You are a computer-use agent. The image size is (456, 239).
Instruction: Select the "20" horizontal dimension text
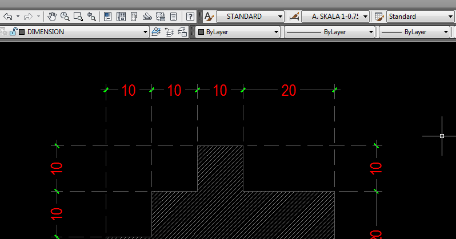tap(289, 91)
